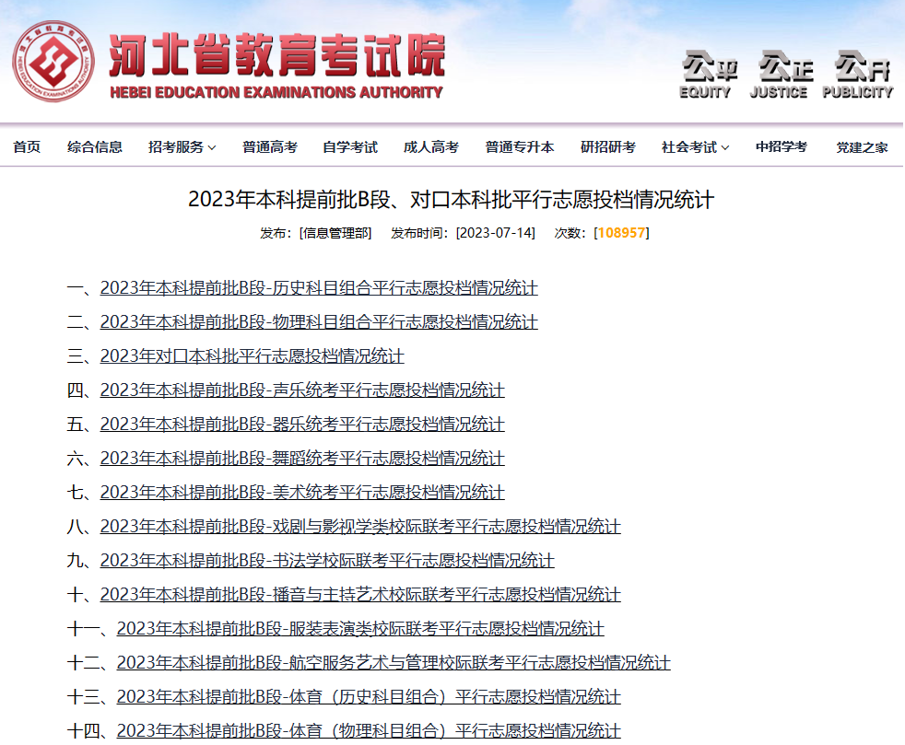Image resolution: width=905 pixels, height=745 pixels.
Task: Click the 河北省教育考试院 title banner text
Action: tap(277, 55)
